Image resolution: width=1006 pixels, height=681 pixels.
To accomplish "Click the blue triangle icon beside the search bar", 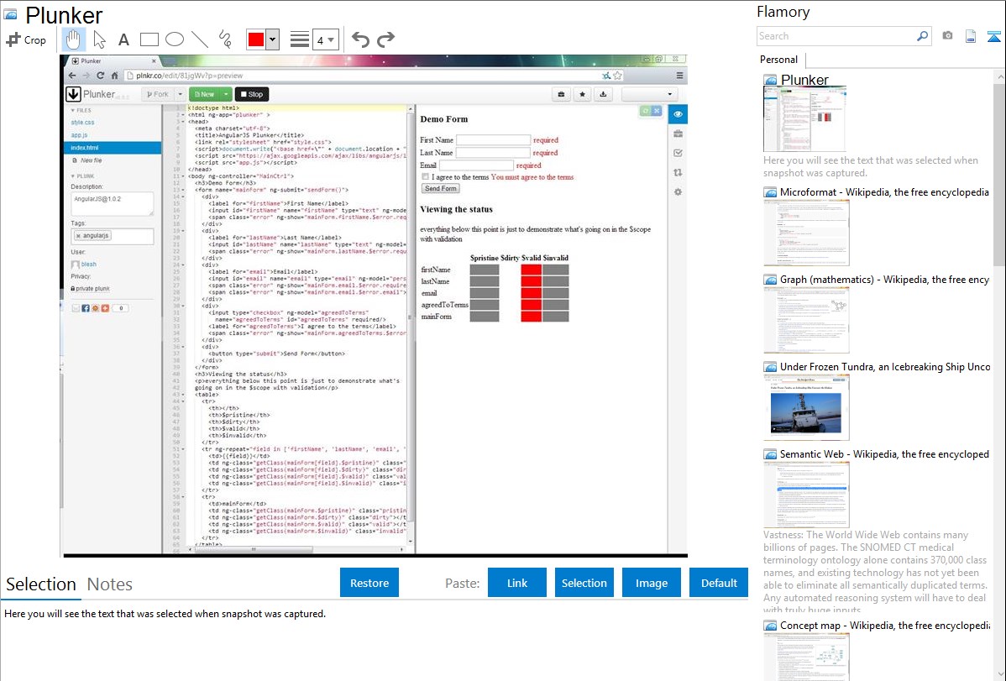I will [993, 36].
